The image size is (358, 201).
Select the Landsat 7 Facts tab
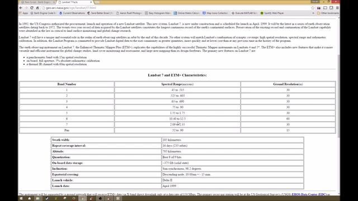[75, 2]
